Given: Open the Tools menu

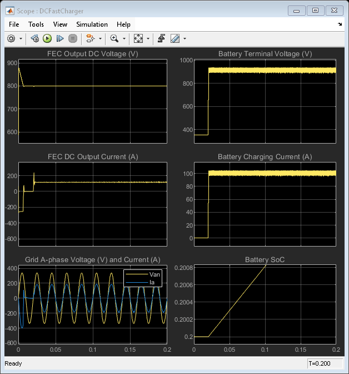Looking at the screenshot, I should point(36,24).
